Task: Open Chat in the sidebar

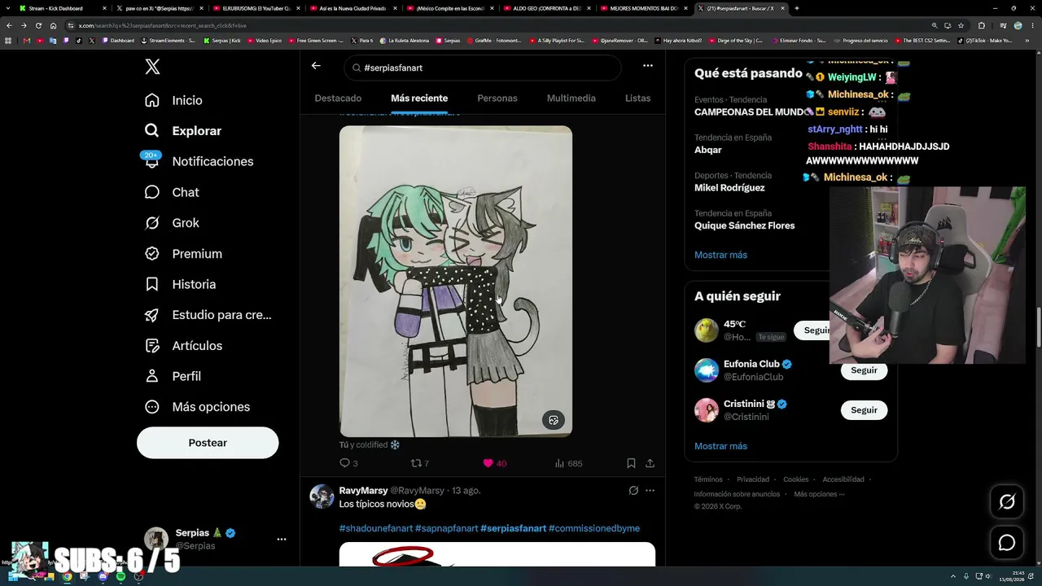Action: point(172,192)
